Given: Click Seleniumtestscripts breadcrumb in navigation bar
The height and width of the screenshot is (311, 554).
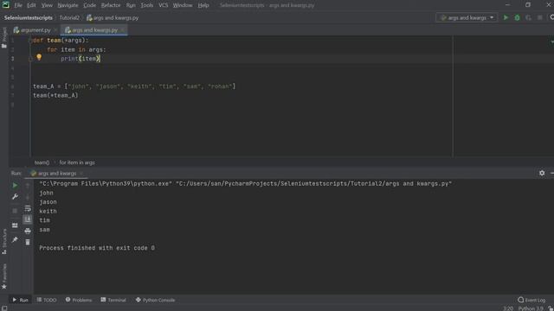Looking at the screenshot, I should (x=29, y=17).
